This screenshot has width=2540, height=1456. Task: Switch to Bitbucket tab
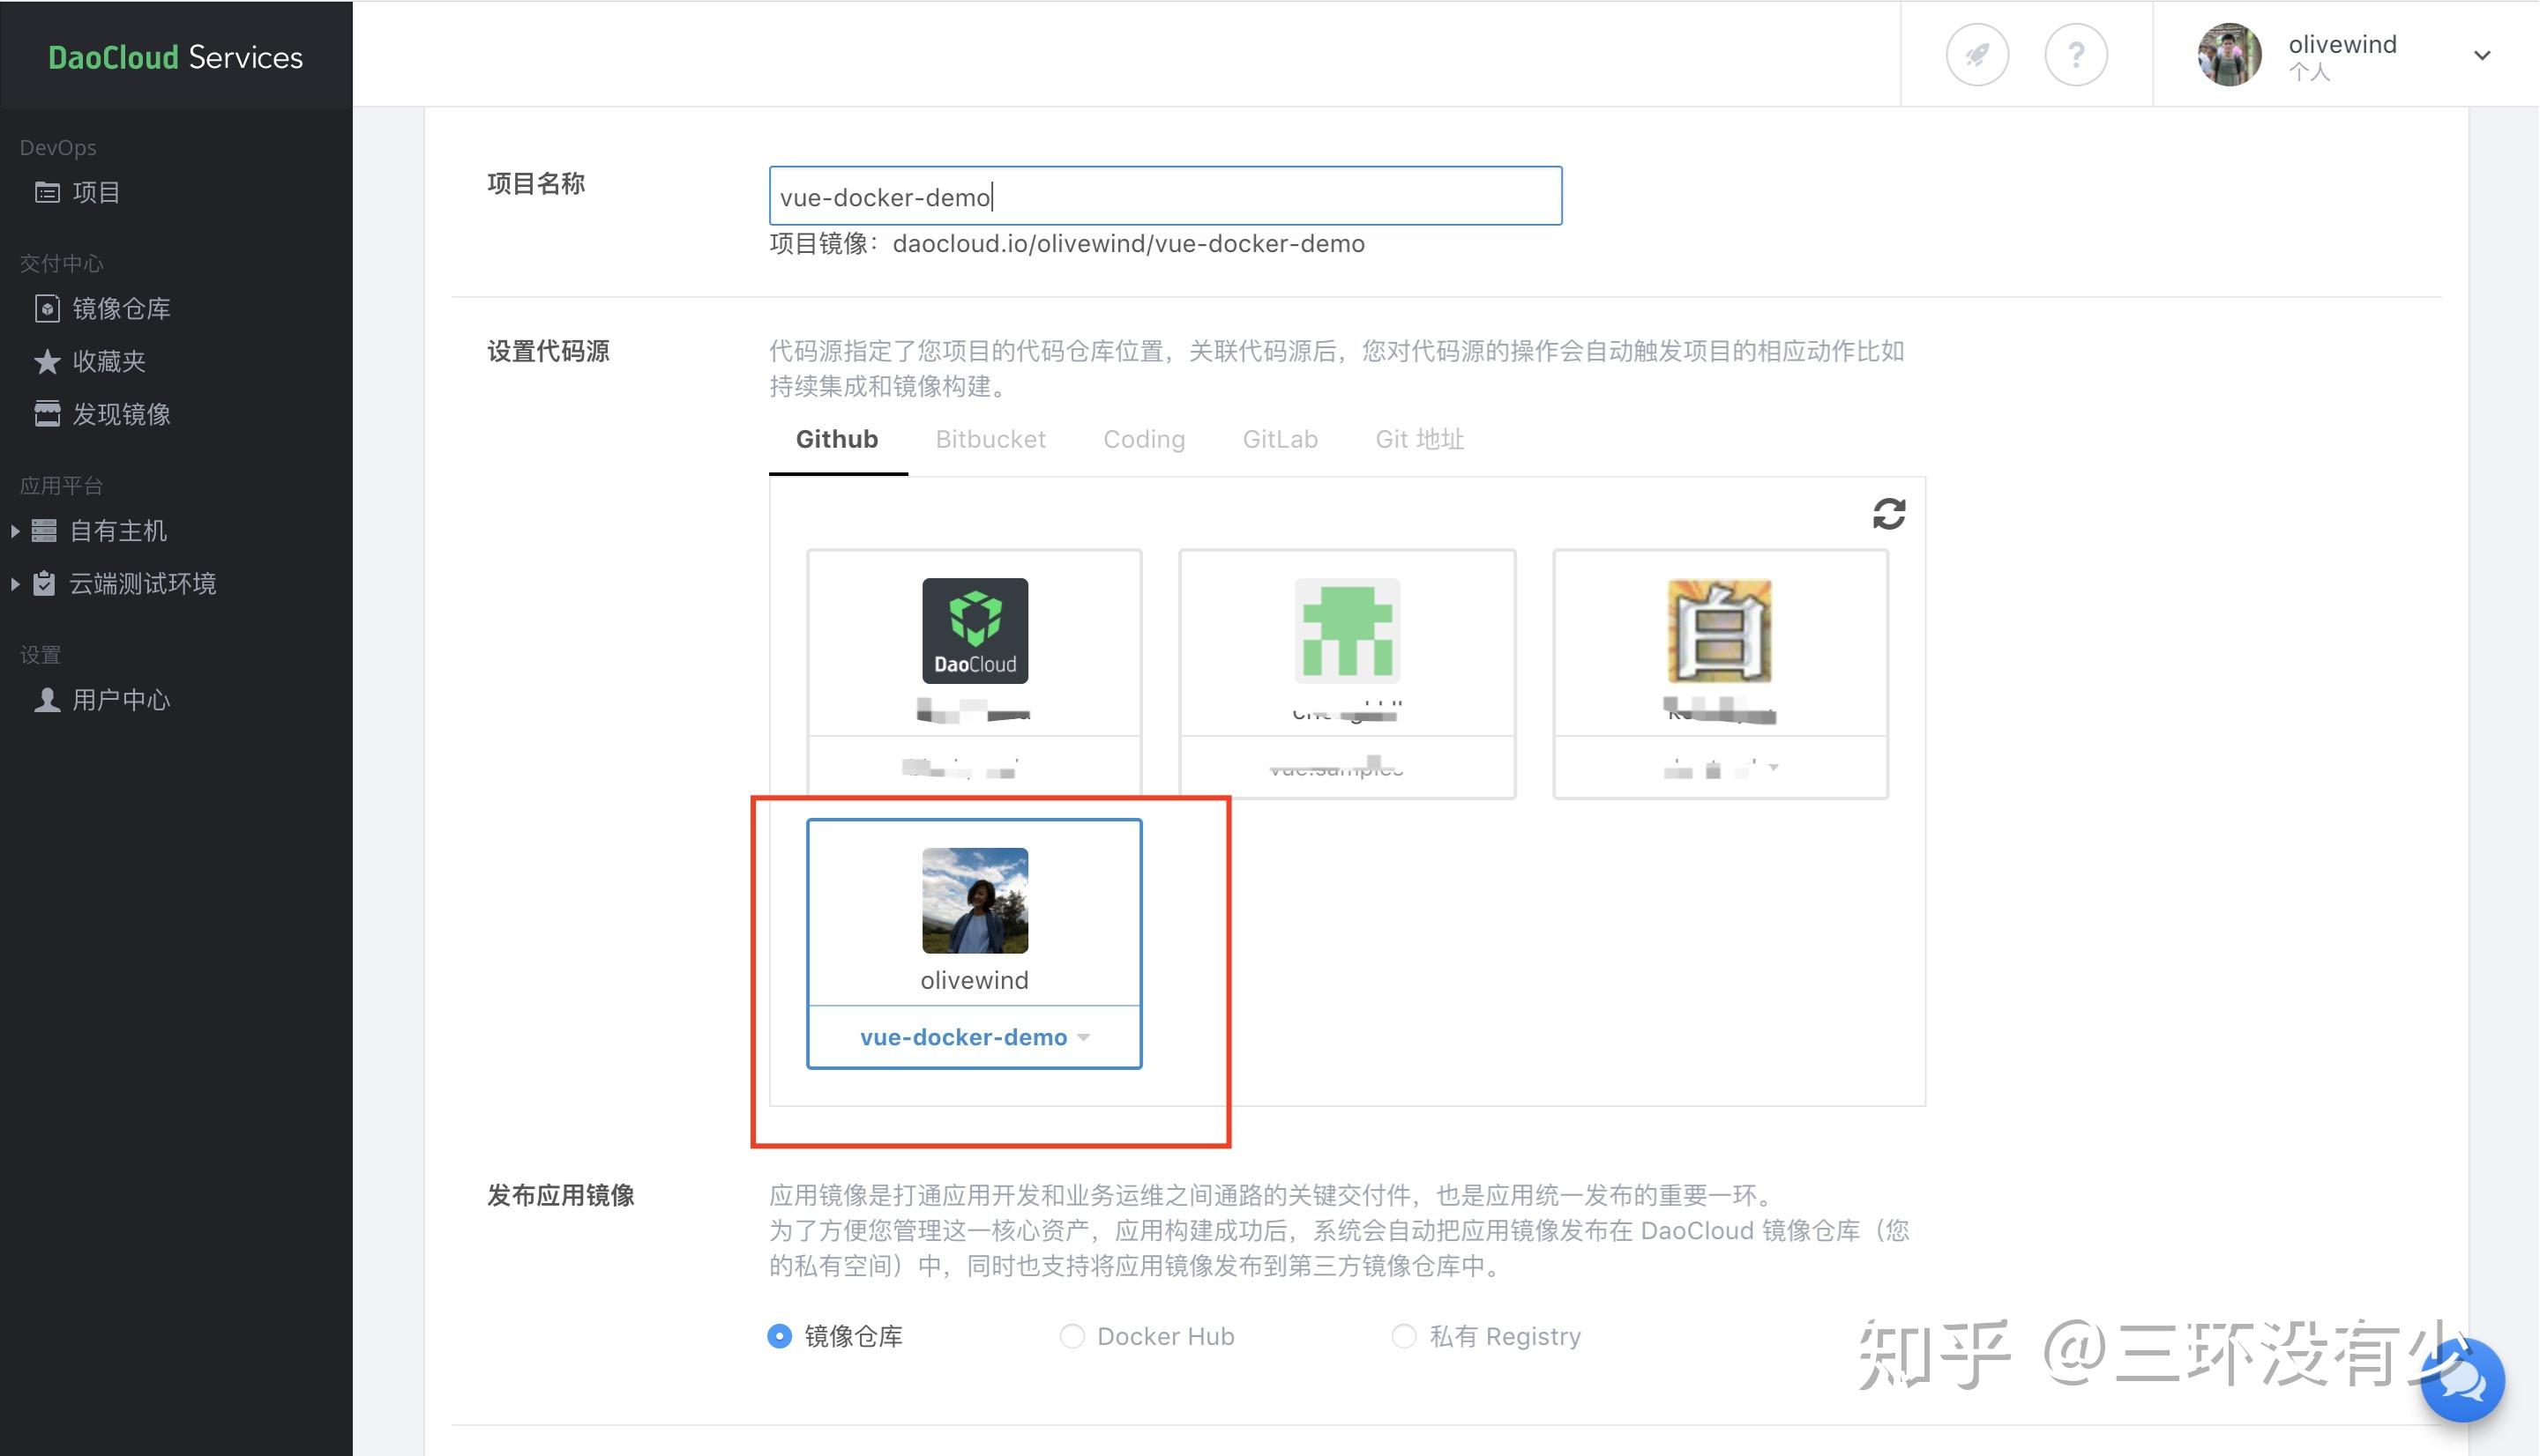coord(990,439)
